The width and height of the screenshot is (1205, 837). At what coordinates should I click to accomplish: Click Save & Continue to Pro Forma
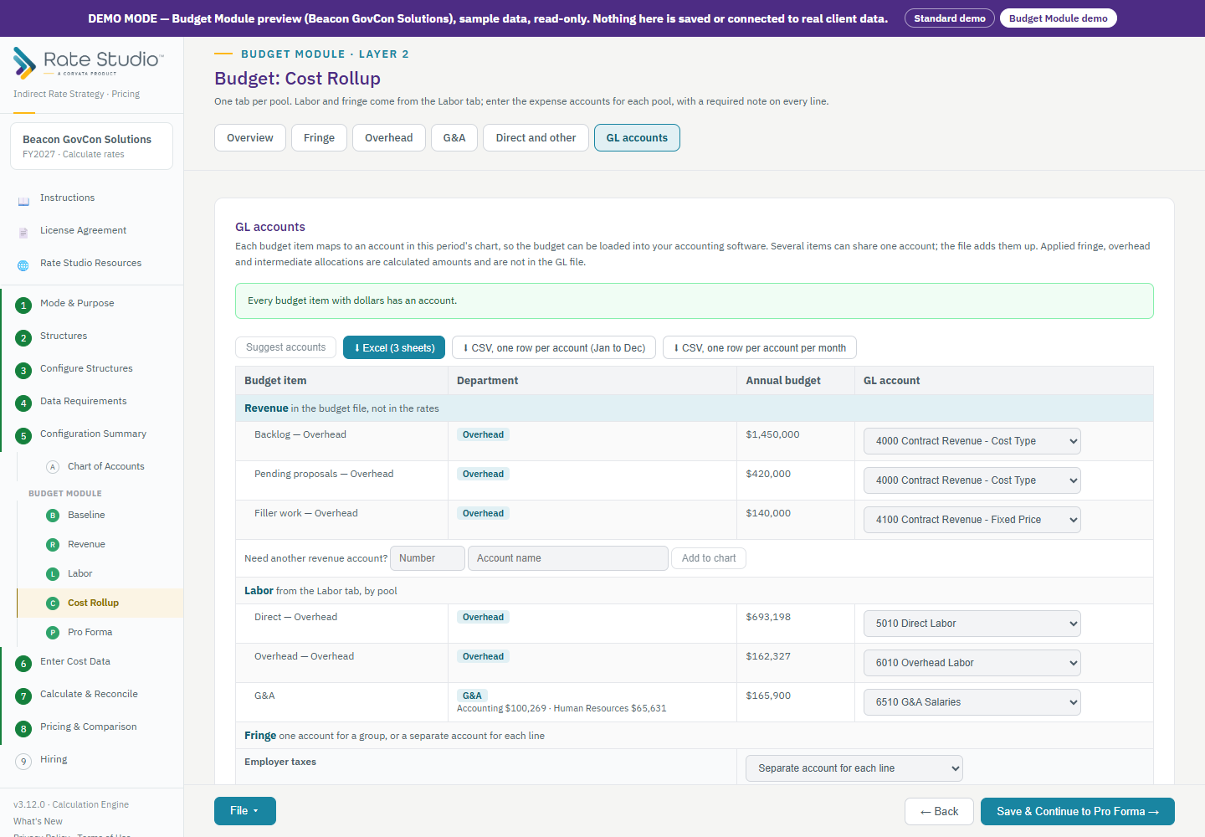click(x=1078, y=812)
